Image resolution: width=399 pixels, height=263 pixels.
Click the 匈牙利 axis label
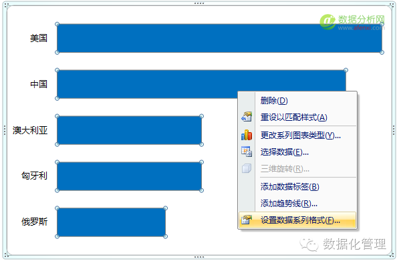coord(34,176)
